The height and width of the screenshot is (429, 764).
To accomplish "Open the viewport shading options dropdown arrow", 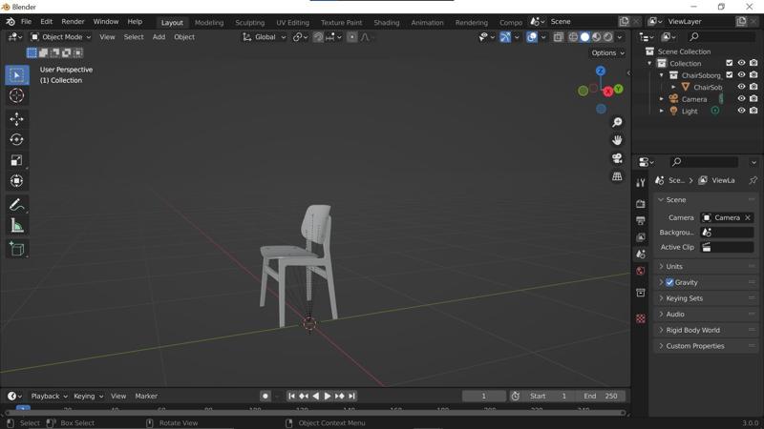I will [x=619, y=37].
